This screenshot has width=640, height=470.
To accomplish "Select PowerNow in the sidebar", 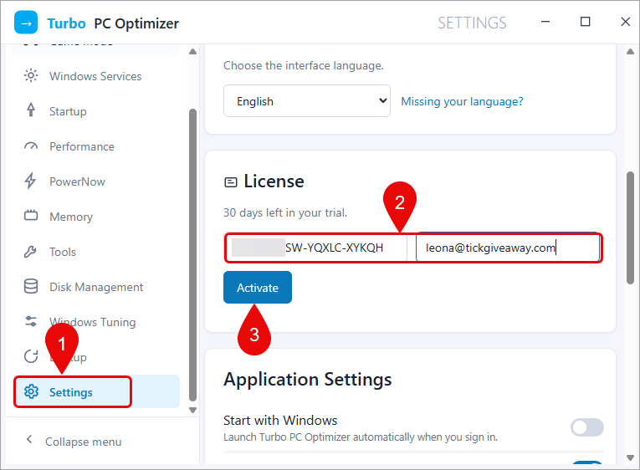I will [96, 181].
